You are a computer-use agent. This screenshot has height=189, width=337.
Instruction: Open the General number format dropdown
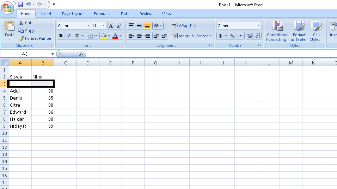(x=259, y=26)
